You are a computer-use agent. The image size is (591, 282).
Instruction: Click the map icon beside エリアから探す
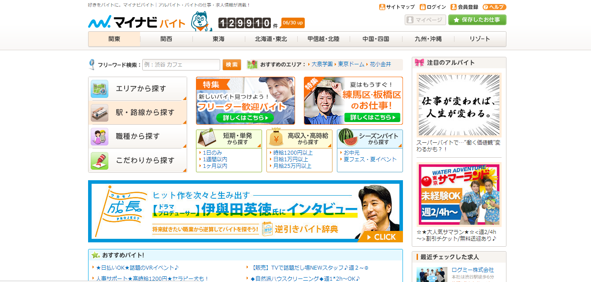(99, 89)
